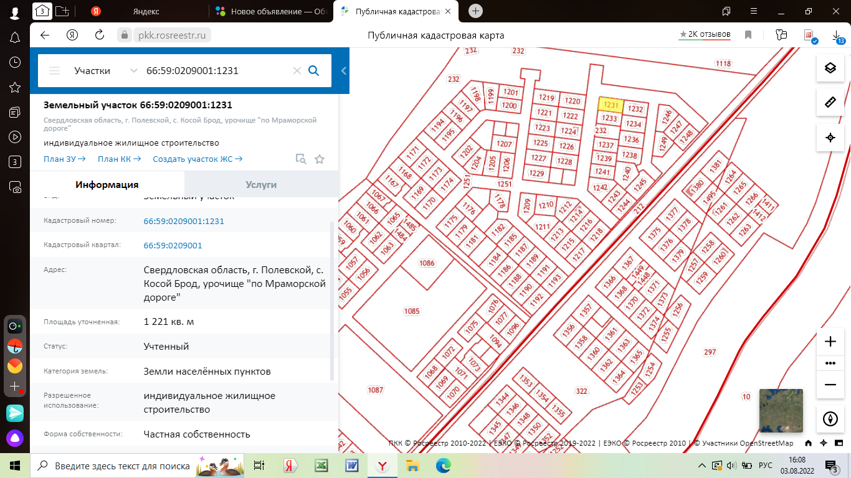The image size is (851, 478).
Task: Collapse the left info panel with the arrow
Action: pyautogui.click(x=343, y=71)
